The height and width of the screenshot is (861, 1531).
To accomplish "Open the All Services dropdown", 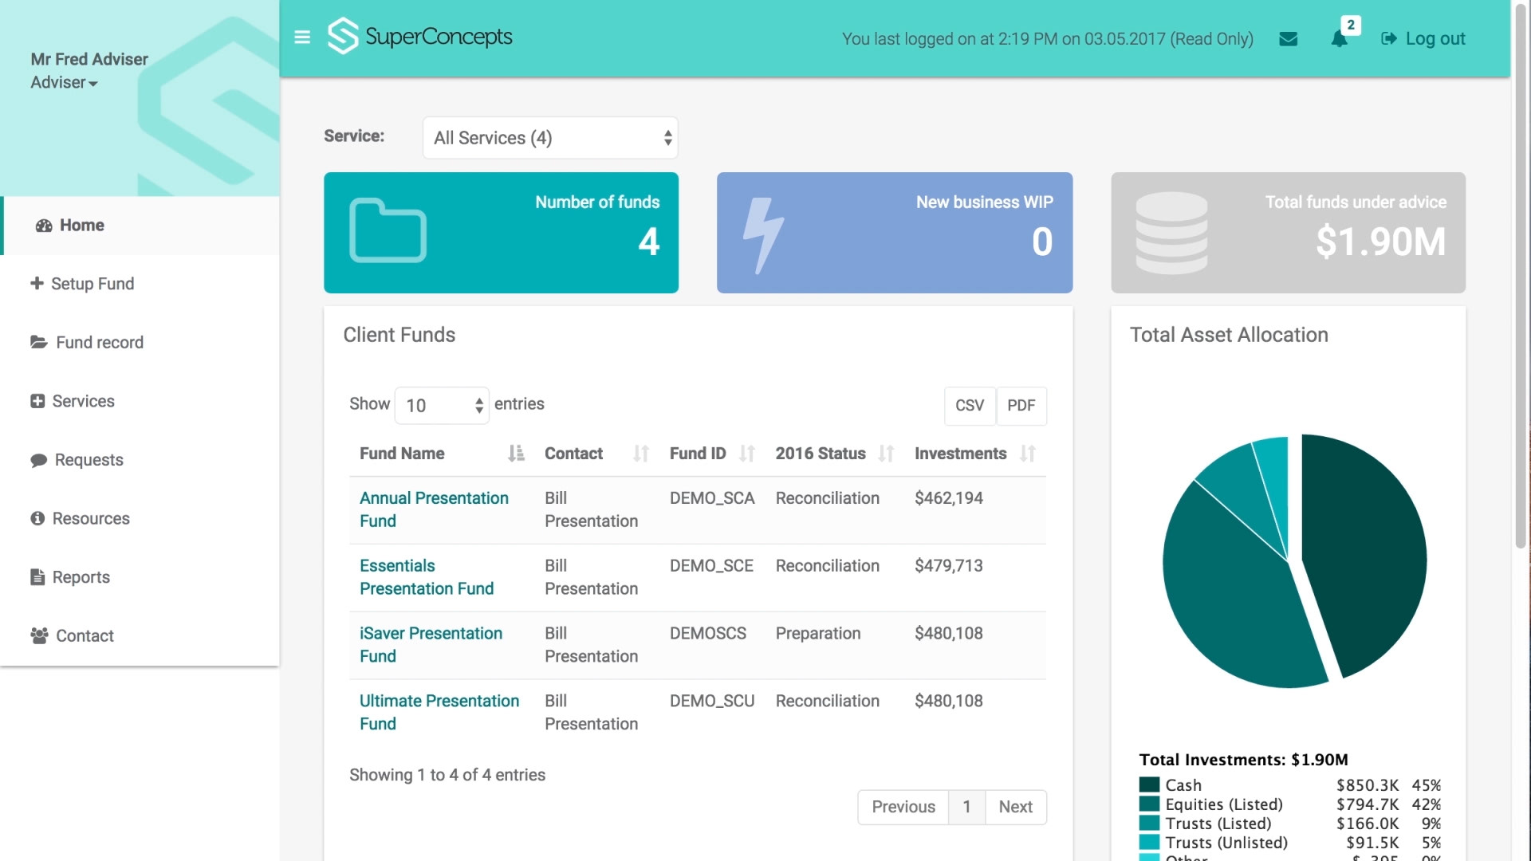I will tap(550, 138).
